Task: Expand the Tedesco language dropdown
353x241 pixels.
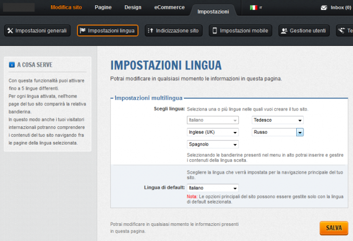Action: (278, 121)
